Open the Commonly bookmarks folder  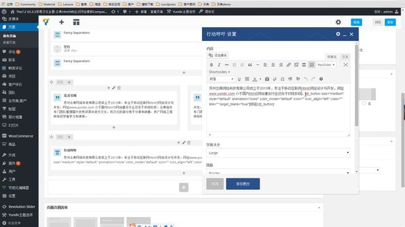point(25,4)
